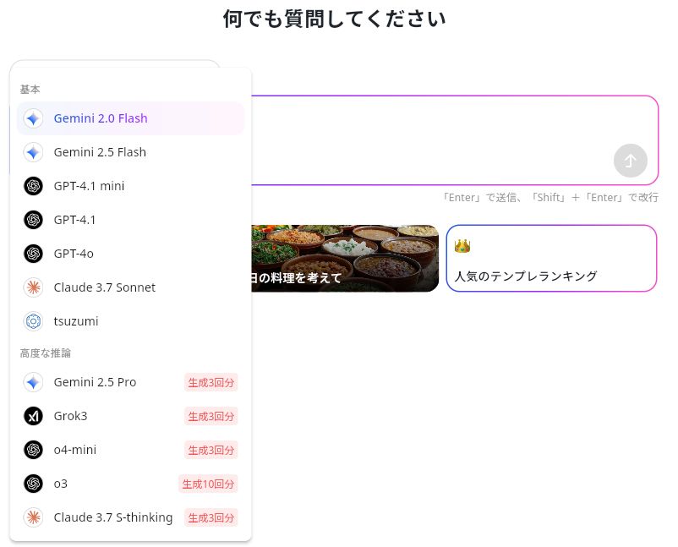Select the o3 model entry
The height and width of the screenshot is (547, 678).
click(x=130, y=484)
